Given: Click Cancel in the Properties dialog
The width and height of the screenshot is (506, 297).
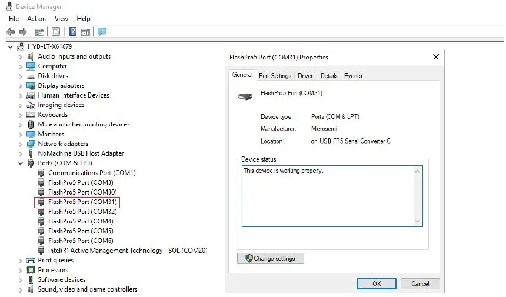Looking at the screenshot, I should 420,283.
